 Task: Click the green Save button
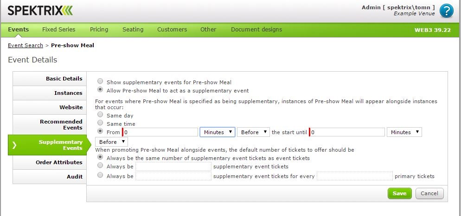point(400,193)
